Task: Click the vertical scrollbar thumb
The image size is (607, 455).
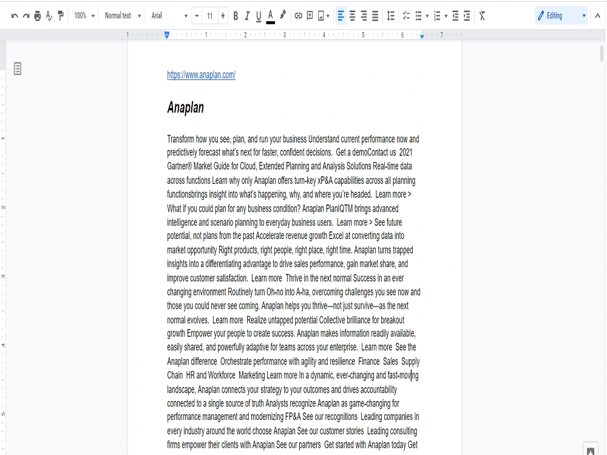Action: [x=602, y=53]
